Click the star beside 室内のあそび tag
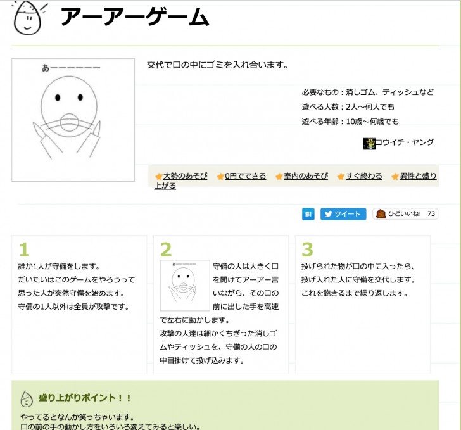 (279, 176)
